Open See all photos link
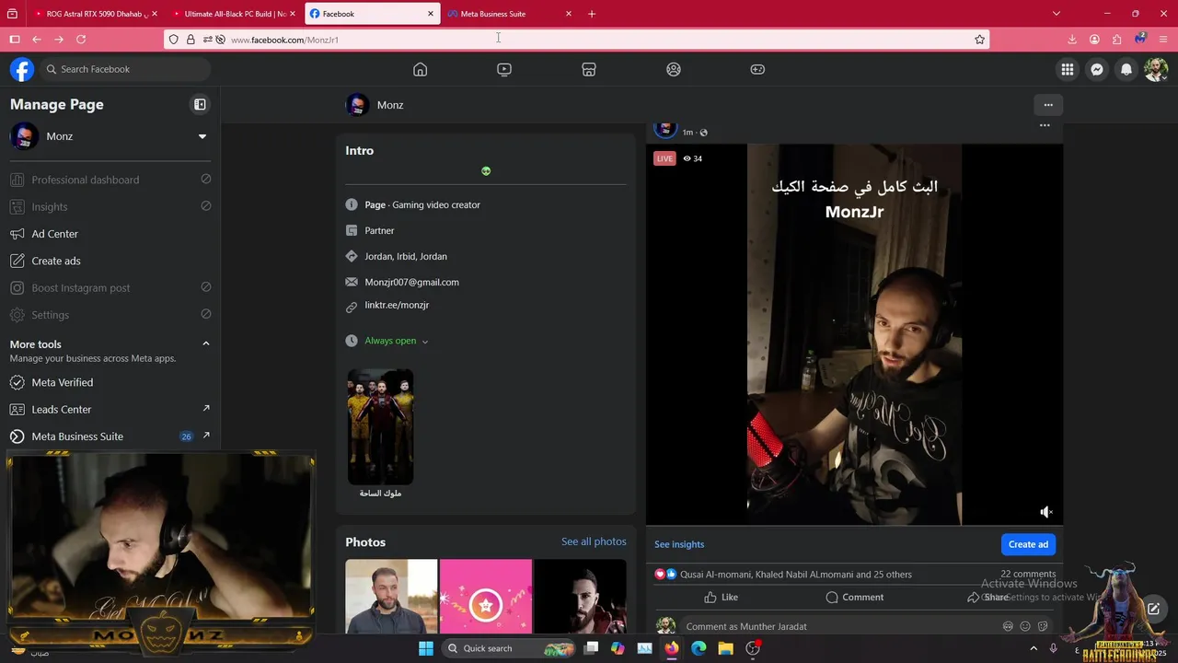The image size is (1178, 663). [x=594, y=541]
